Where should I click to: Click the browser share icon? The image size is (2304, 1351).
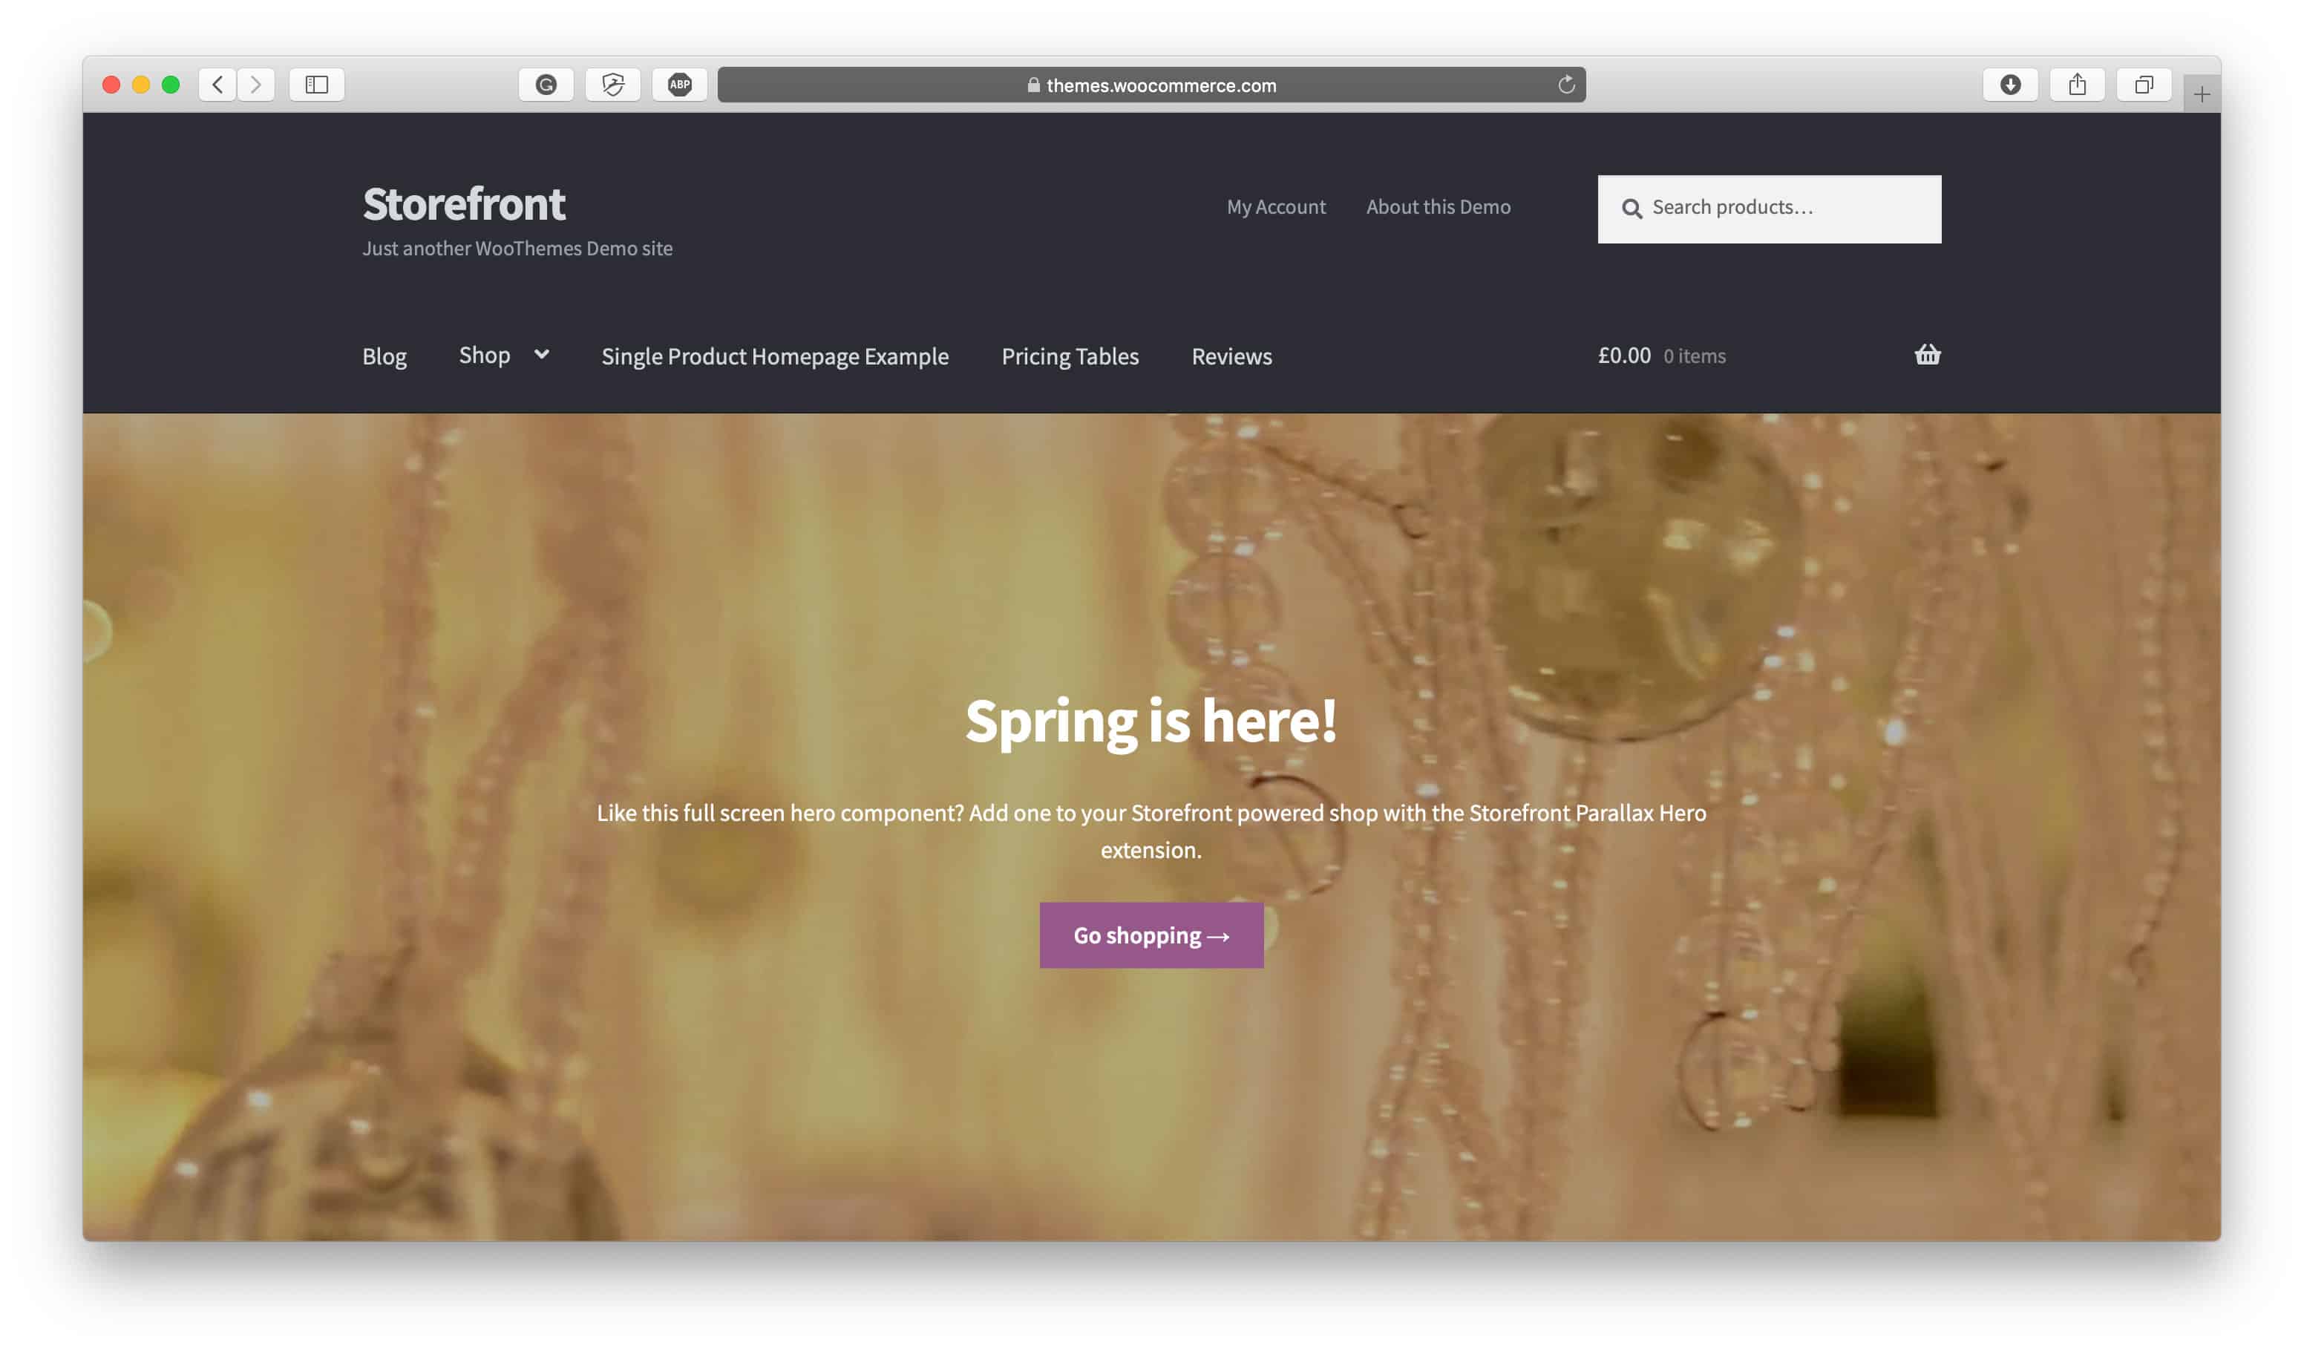point(2078,84)
